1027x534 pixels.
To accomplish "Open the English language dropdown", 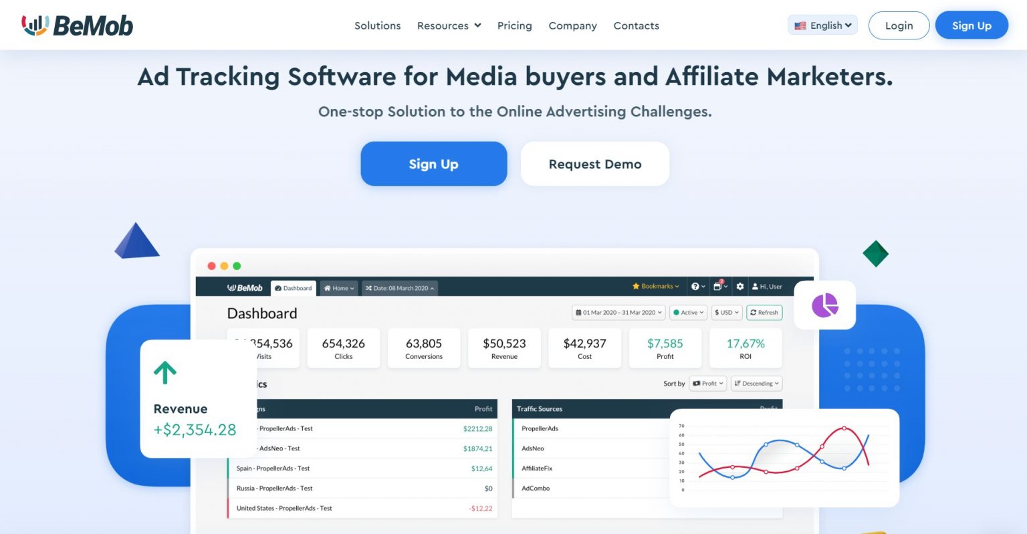I will coord(822,25).
